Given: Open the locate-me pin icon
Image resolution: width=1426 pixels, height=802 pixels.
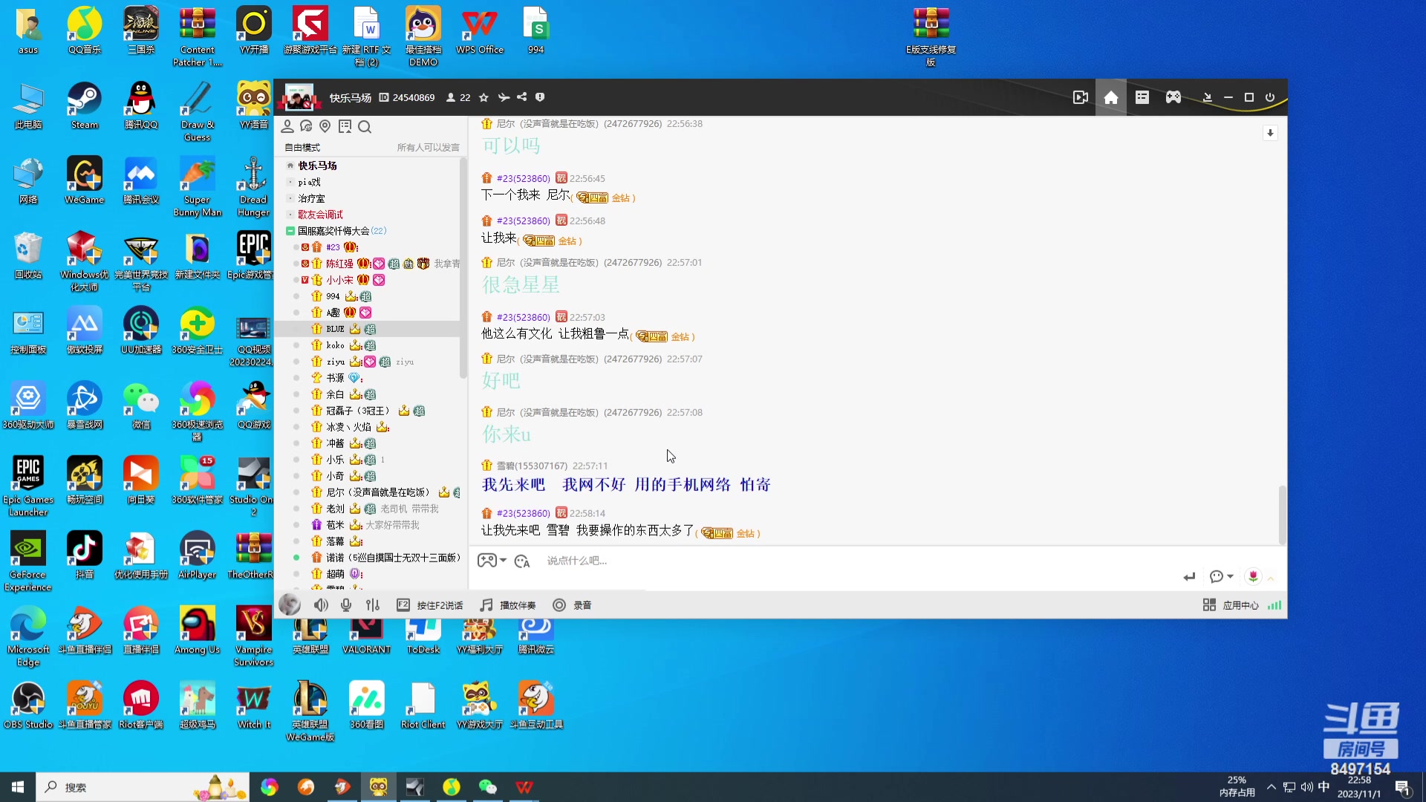Looking at the screenshot, I should (325, 126).
